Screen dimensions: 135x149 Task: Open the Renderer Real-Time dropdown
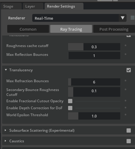click(79, 18)
